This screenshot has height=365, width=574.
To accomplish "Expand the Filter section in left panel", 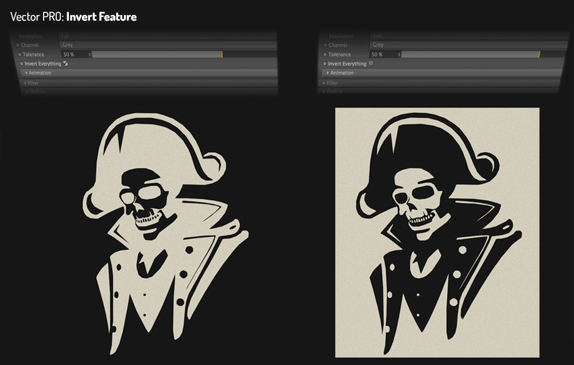I will coord(33,82).
